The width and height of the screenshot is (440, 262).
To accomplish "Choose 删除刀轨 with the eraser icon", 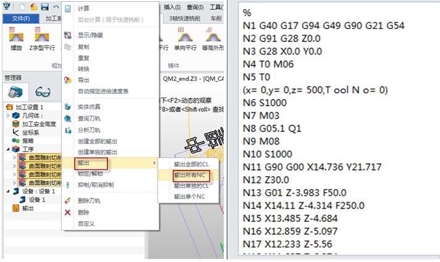I will click(x=89, y=201).
